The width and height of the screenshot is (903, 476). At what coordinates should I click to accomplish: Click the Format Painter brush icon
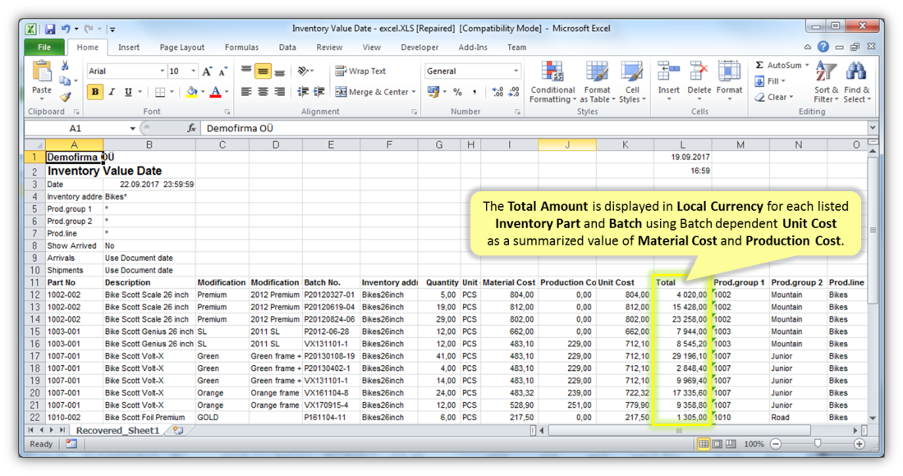click(x=65, y=97)
